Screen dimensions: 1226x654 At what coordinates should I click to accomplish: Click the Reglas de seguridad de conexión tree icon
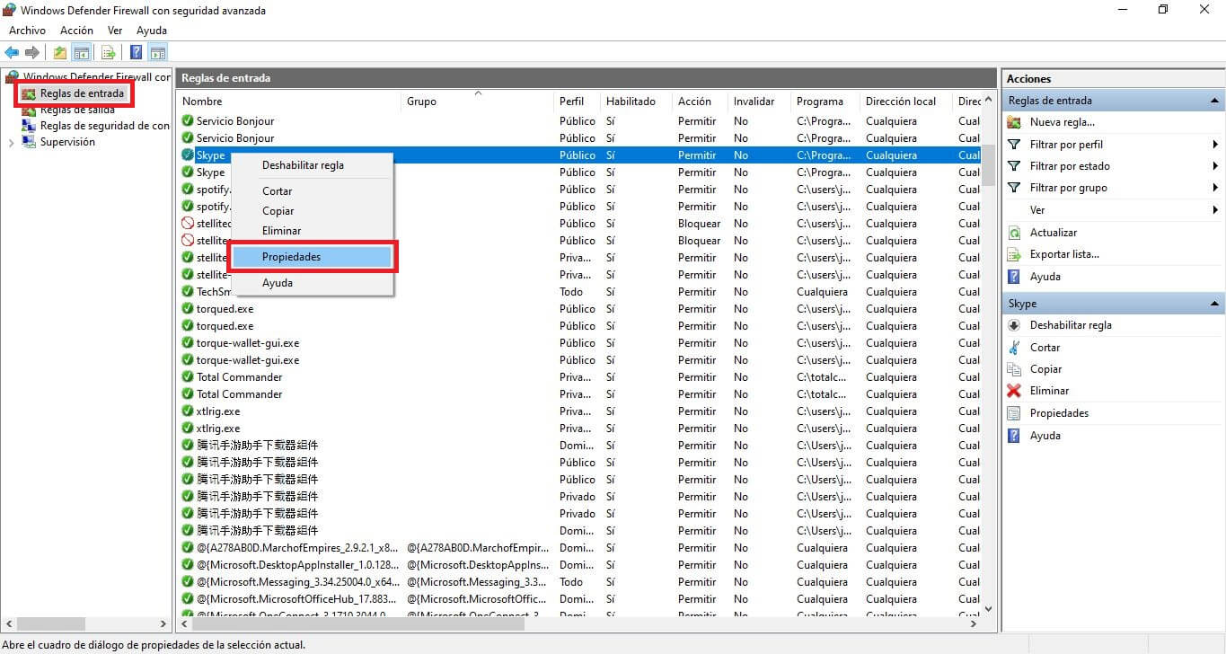pos(29,126)
